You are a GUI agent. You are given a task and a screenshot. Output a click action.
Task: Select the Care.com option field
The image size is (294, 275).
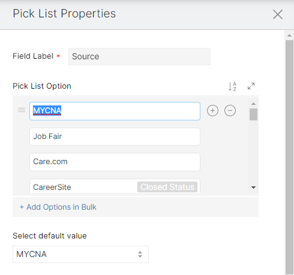[115, 162]
